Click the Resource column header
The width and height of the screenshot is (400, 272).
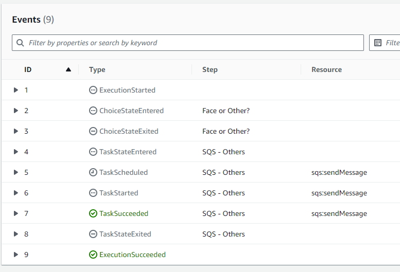tap(326, 69)
